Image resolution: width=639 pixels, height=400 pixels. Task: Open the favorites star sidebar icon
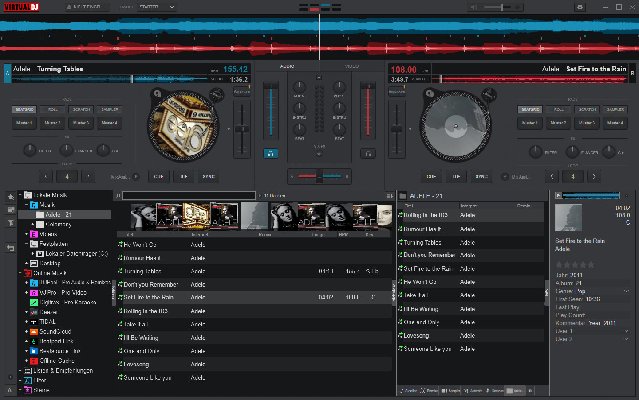click(11, 197)
